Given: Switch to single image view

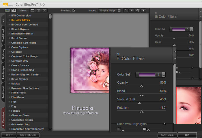Looking at the screenshot, I should tap(32, 10).
